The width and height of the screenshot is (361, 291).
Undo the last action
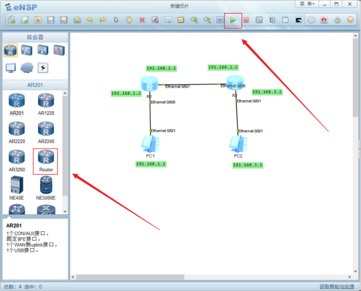pos(90,20)
